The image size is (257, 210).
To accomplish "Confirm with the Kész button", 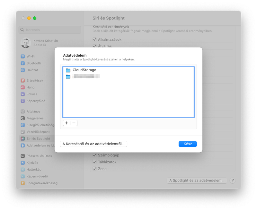I will (x=187, y=144).
